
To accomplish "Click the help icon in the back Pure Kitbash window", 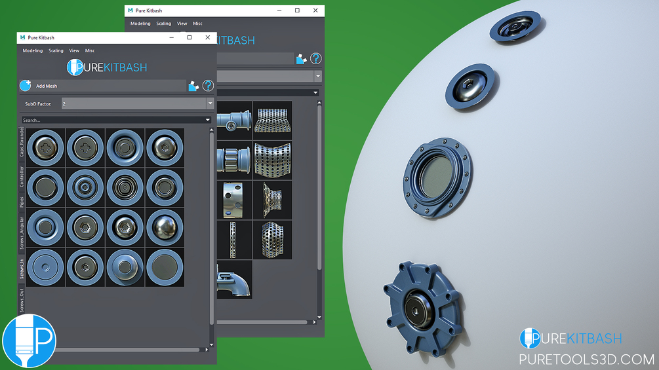I will pyautogui.click(x=315, y=58).
